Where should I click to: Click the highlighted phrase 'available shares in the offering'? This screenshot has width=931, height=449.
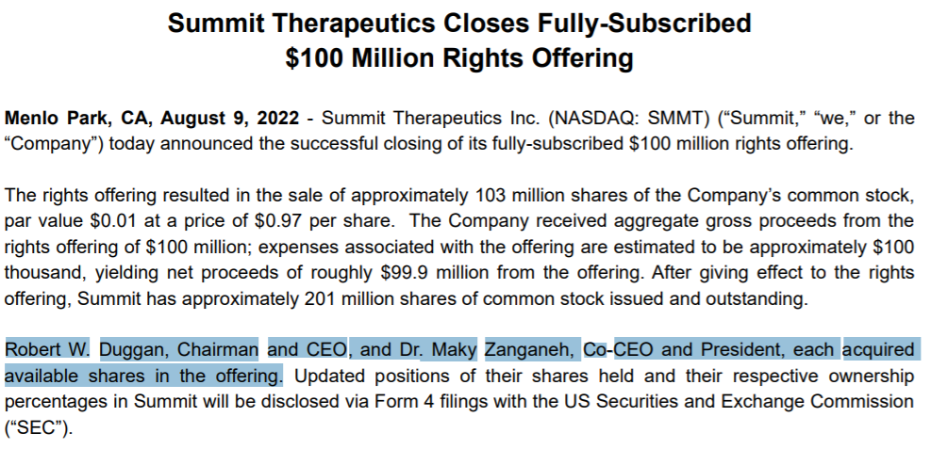coord(143,376)
